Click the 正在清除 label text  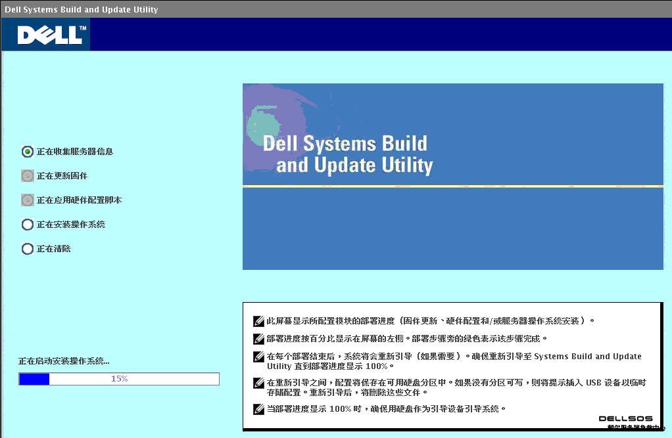[53, 249]
